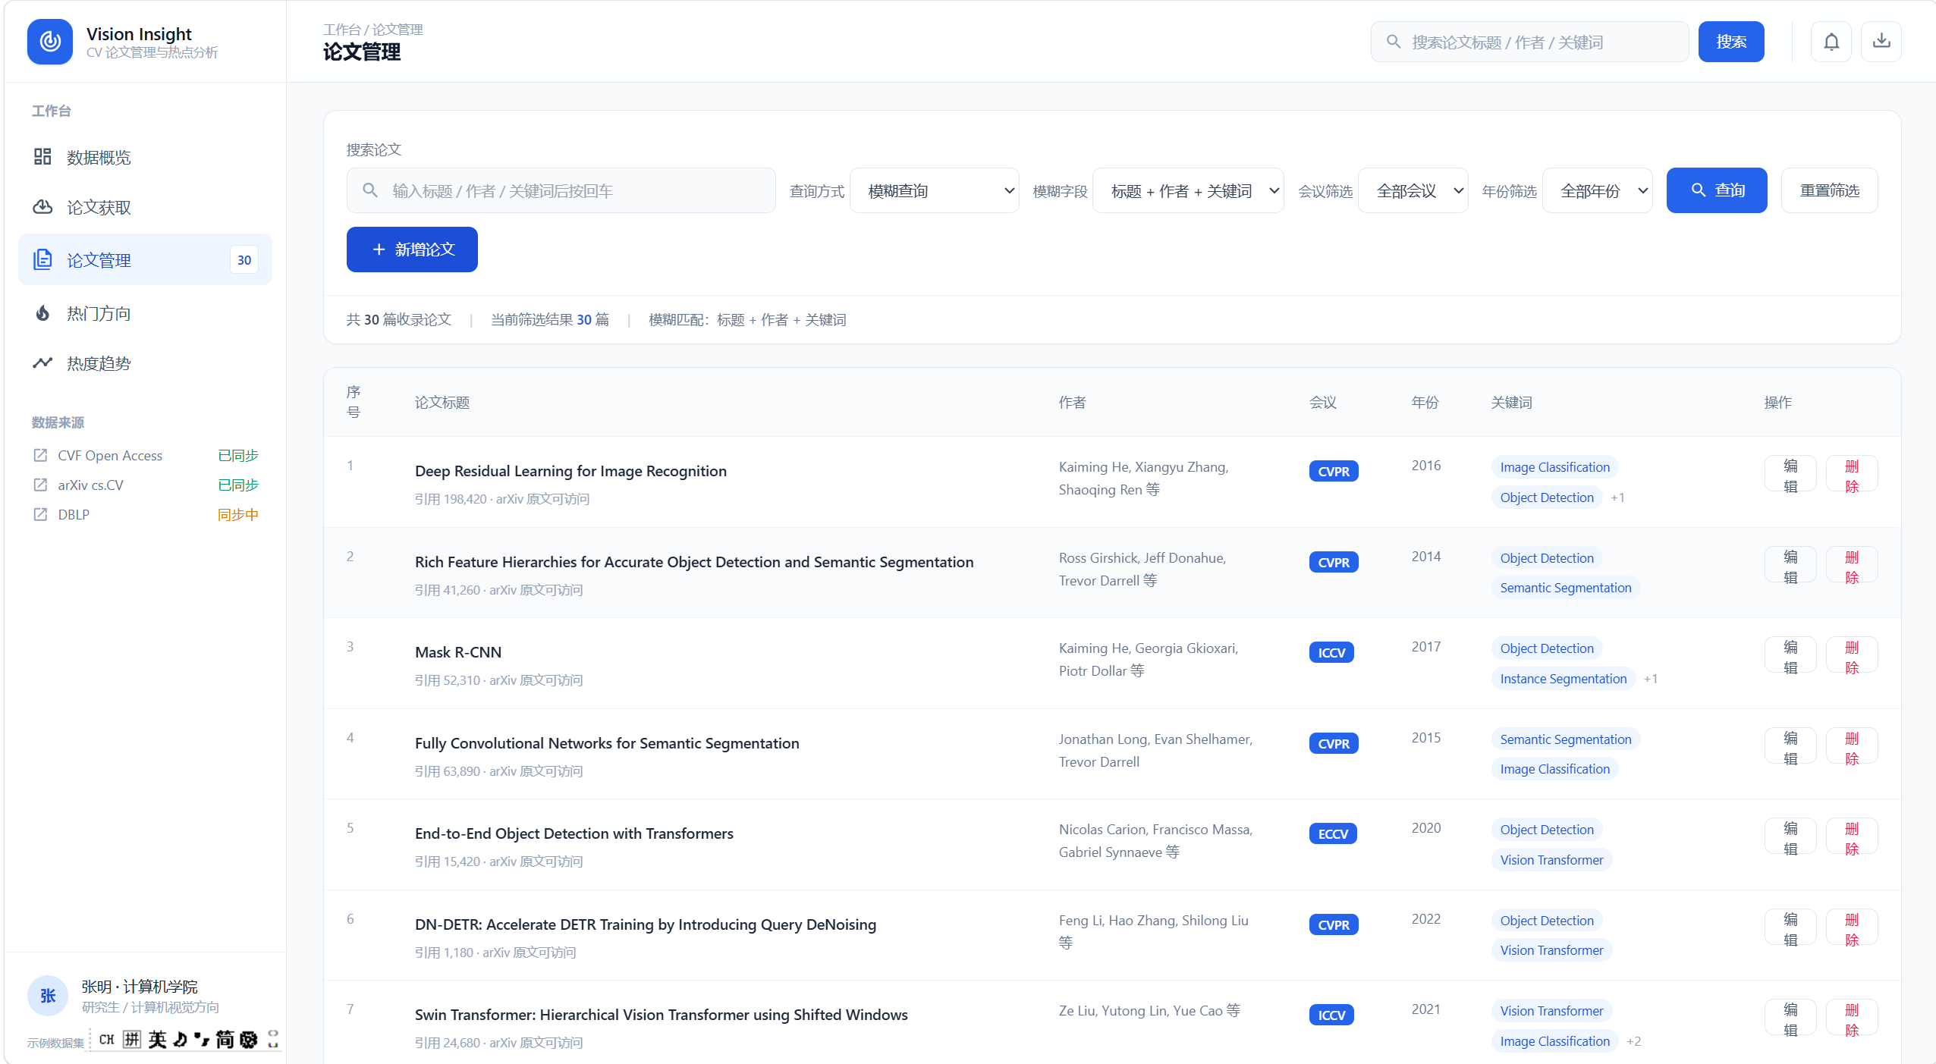Click the title Rich Feature Hierarchies paper
This screenshot has width=1936, height=1064.
tap(694, 562)
